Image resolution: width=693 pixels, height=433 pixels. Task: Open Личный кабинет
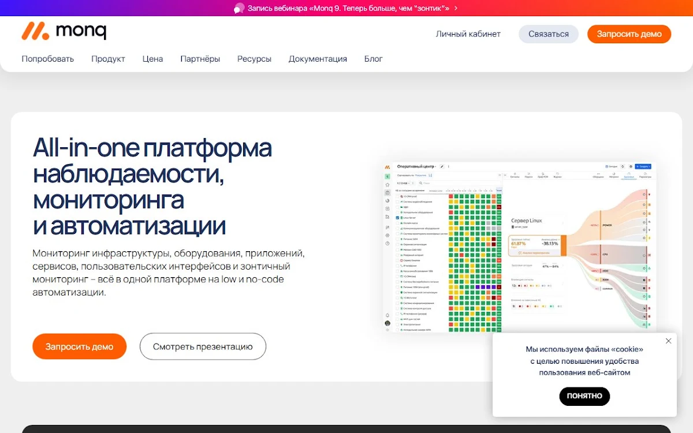pos(468,34)
